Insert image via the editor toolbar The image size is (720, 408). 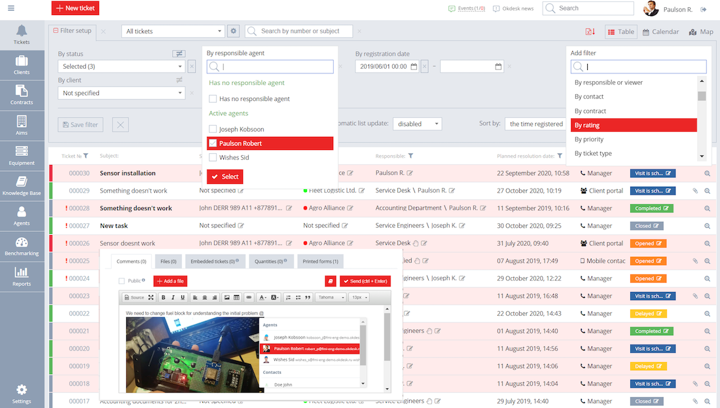pyautogui.click(x=227, y=297)
